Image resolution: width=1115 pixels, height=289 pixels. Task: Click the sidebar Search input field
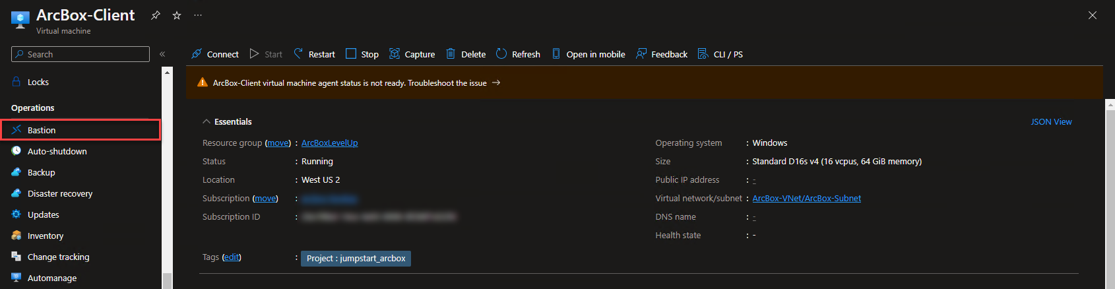[x=80, y=54]
